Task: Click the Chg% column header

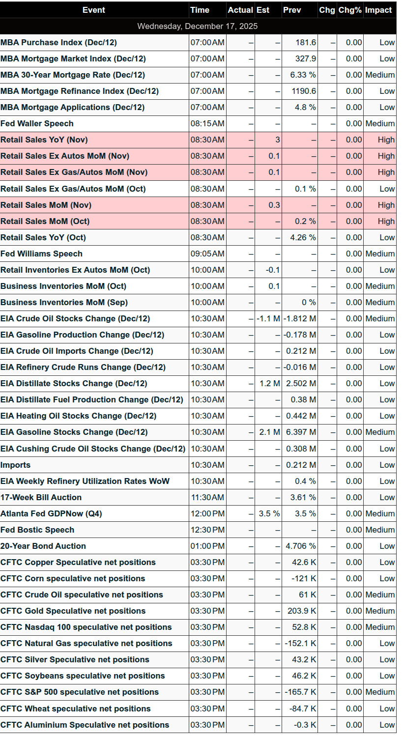Action: pyautogui.click(x=349, y=10)
